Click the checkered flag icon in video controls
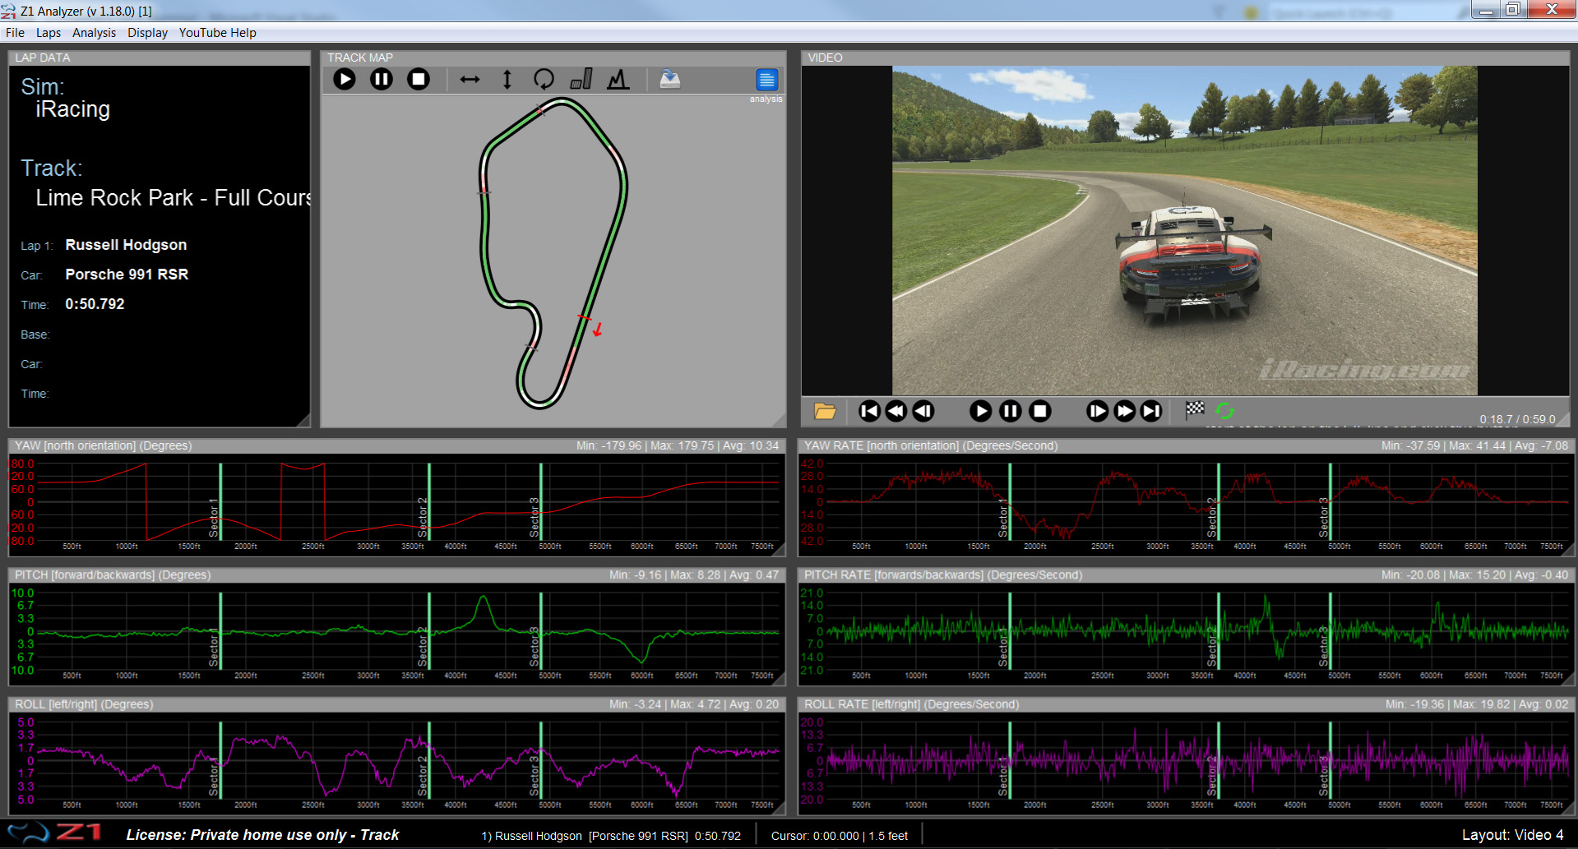 pyautogui.click(x=1195, y=409)
